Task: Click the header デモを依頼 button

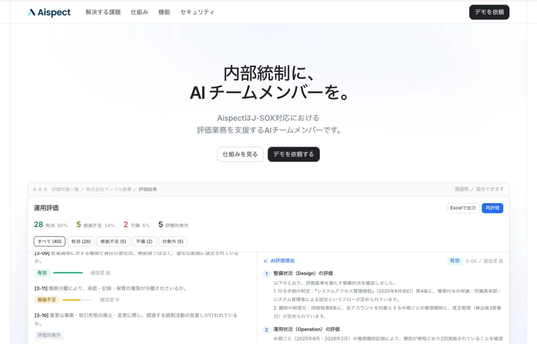Action: point(489,12)
